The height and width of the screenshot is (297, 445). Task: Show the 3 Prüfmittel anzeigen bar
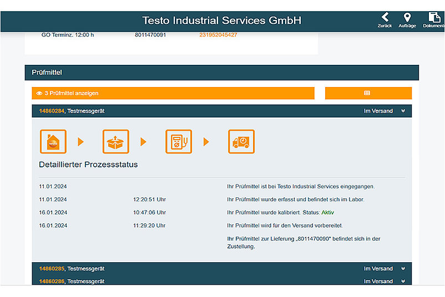coord(173,93)
